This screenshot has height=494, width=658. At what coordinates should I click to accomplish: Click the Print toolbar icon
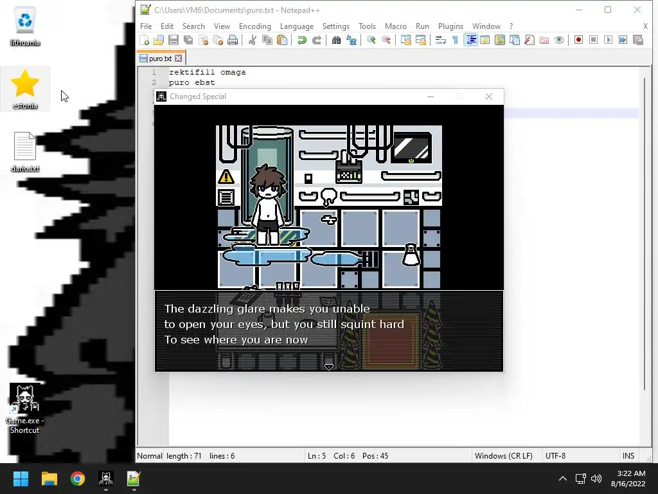point(233,40)
